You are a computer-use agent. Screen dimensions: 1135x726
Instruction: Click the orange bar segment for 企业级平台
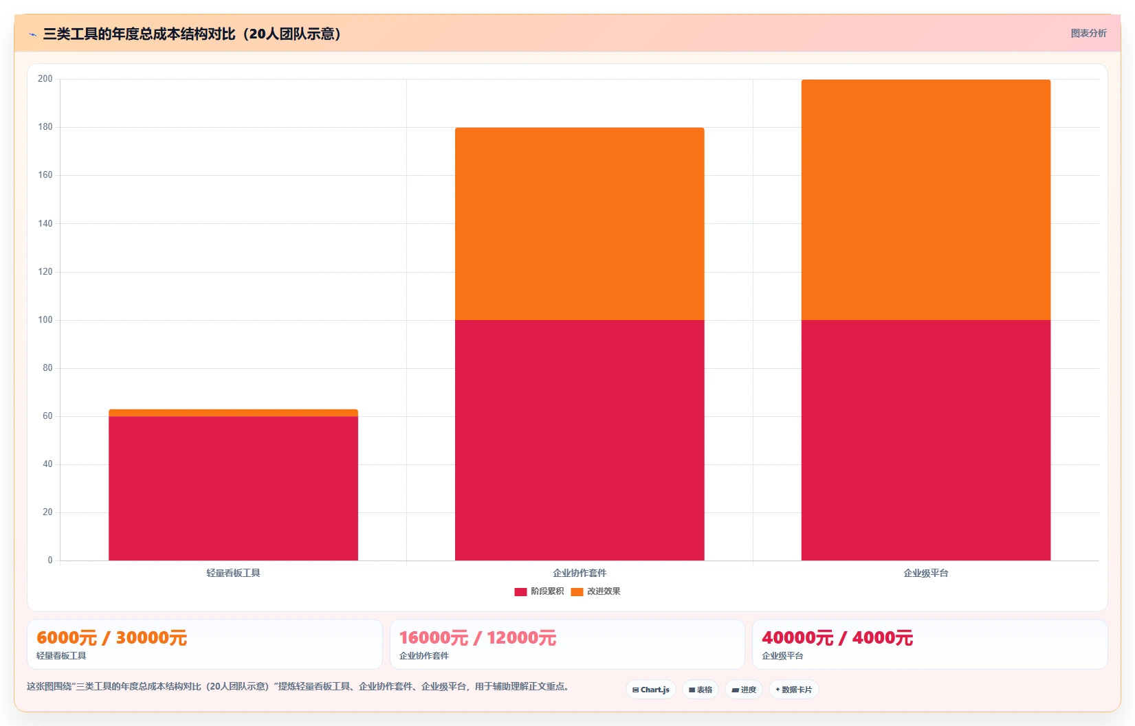pyautogui.click(x=926, y=200)
